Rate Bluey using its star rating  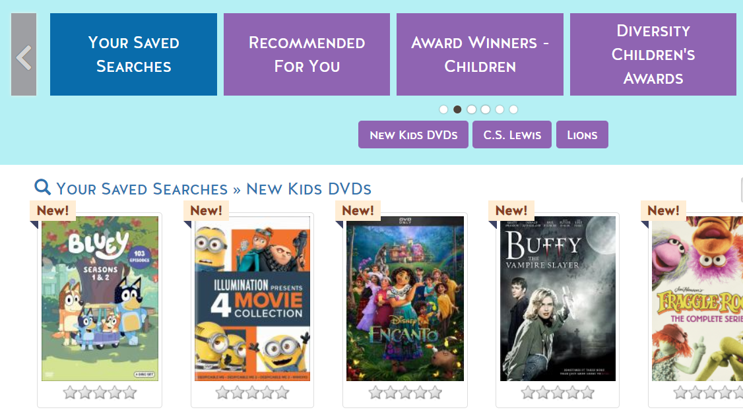click(100, 393)
